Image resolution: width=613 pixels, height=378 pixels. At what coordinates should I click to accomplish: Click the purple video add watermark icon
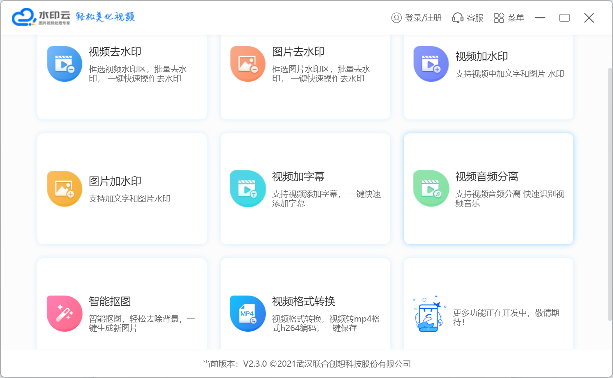[x=431, y=64]
